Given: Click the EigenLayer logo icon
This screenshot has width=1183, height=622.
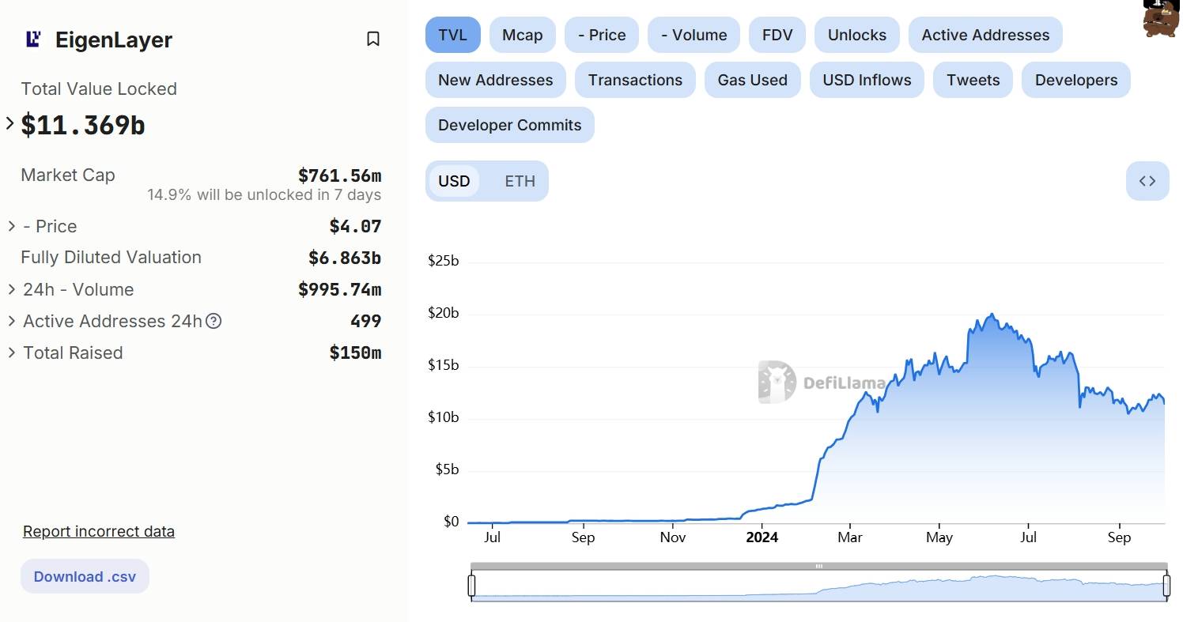Looking at the screenshot, I should coord(33,39).
